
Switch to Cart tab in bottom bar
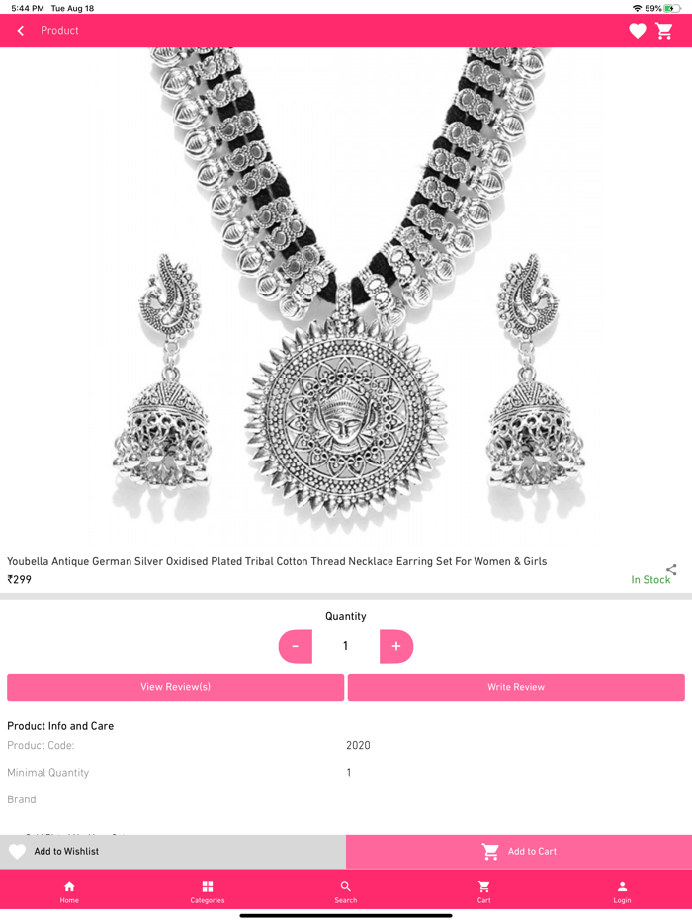tap(484, 891)
